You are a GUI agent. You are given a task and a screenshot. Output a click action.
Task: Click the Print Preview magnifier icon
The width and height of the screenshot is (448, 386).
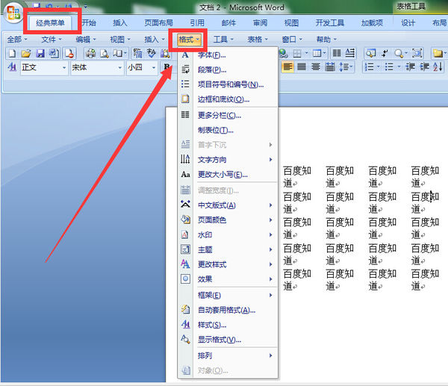coord(105,53)
